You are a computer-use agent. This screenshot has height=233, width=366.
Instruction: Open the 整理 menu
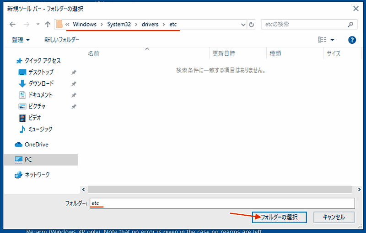click(21, 40)
